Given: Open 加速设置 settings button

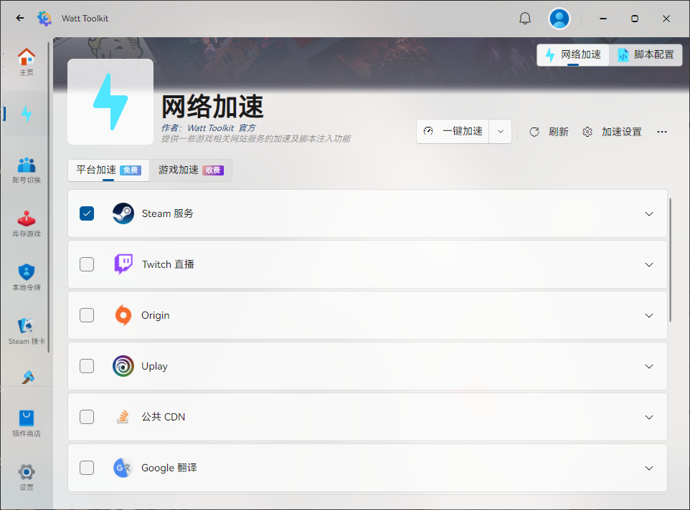Looking at the screenshot, I should 612,132.
